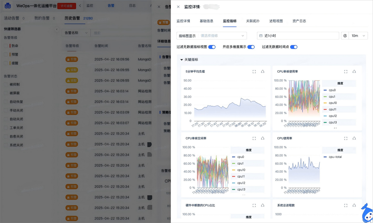Turn off the 开启多维度展示 switch

point(251,47)
